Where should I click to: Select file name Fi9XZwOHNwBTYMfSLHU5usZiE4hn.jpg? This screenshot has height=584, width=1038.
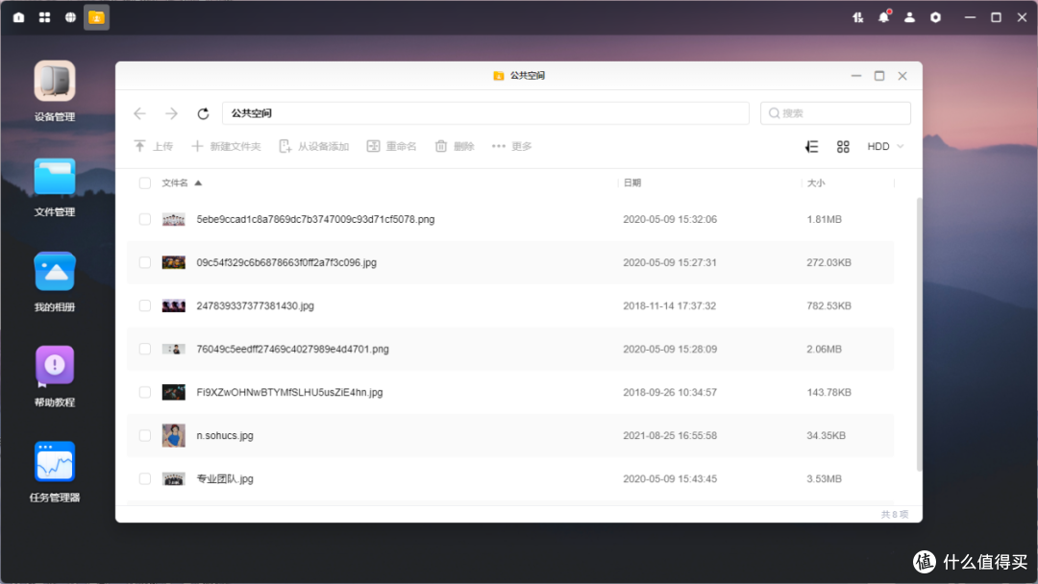point(289,392)
